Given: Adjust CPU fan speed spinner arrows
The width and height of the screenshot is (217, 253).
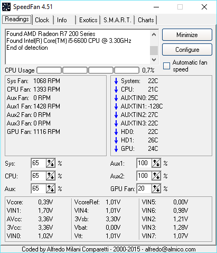Looking at the screenshot, I should (x=51, y=176).
